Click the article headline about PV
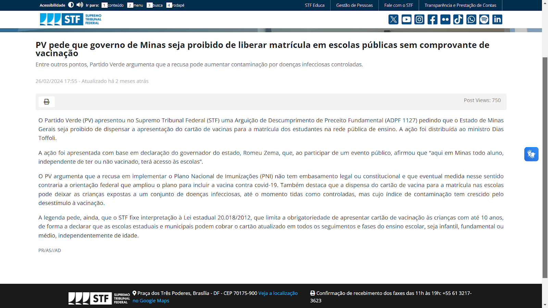The width and height of the screenshot is (548, 308). (x=262, y=49)
